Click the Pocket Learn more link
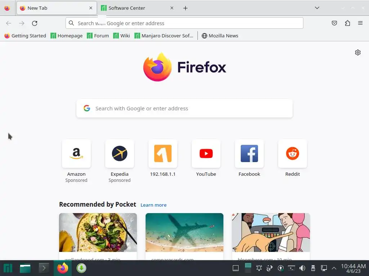The image size is (369, 276). (154, 205)
